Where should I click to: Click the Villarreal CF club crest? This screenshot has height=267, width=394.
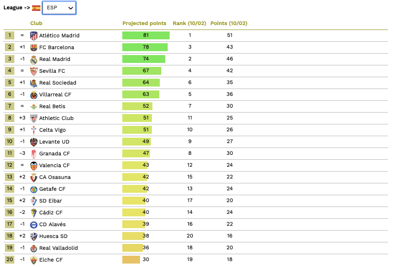coord(34,95)
